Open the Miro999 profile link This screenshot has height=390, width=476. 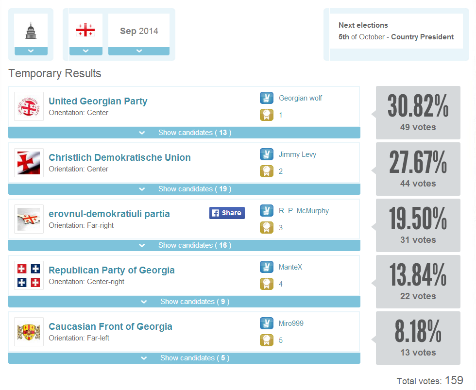click(291, 323)
